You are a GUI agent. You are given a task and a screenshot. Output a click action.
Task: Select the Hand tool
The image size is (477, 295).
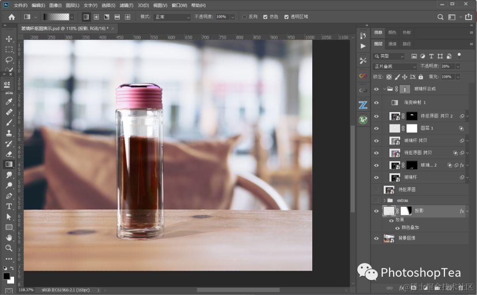click(x=9, y=238)
